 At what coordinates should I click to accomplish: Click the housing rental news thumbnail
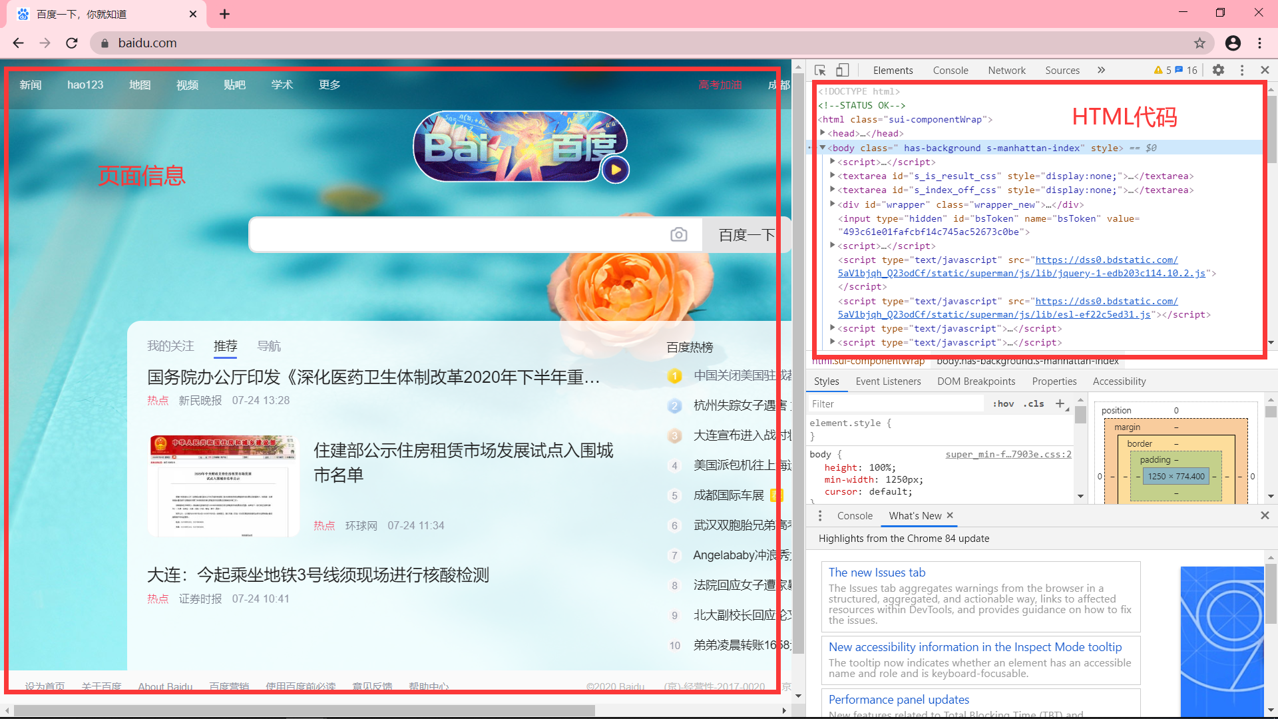click(x=224, y=486)
